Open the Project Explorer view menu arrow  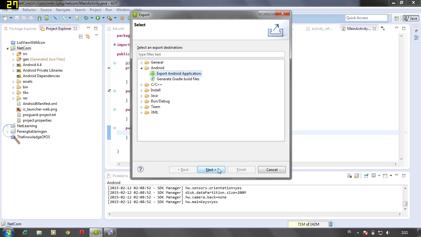[97, 35]
